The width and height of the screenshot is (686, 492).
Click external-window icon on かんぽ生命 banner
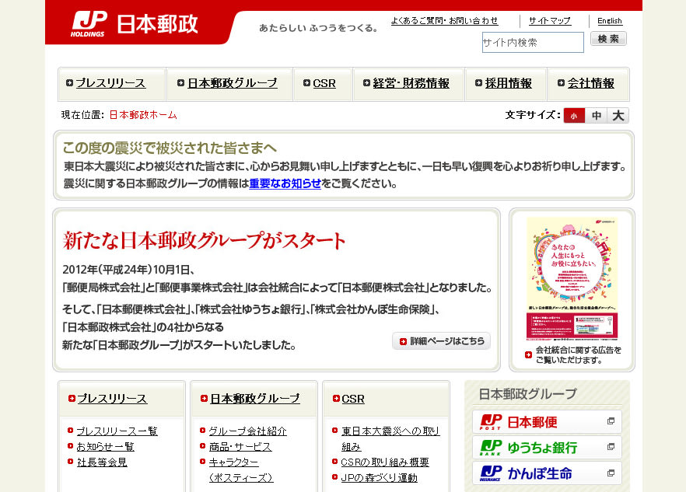611,473
